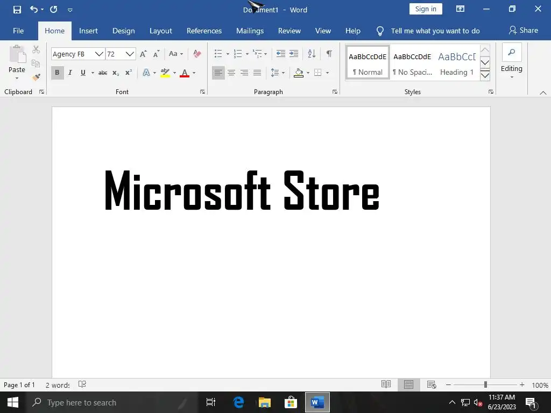
Task: Switch to the References tab
Action: point(204,31)
